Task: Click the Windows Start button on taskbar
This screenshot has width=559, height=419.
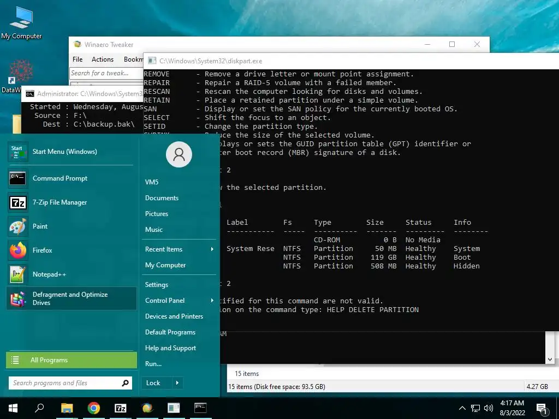Action: pyautogui.click(x=13, y=408)
